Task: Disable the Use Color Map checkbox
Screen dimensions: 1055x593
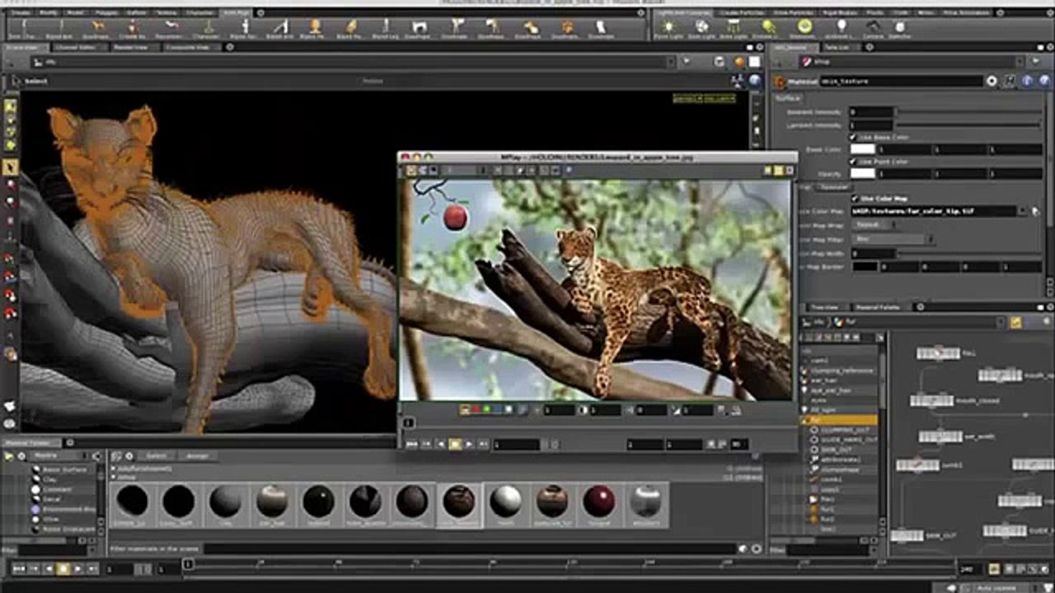Action: (853, 198)
